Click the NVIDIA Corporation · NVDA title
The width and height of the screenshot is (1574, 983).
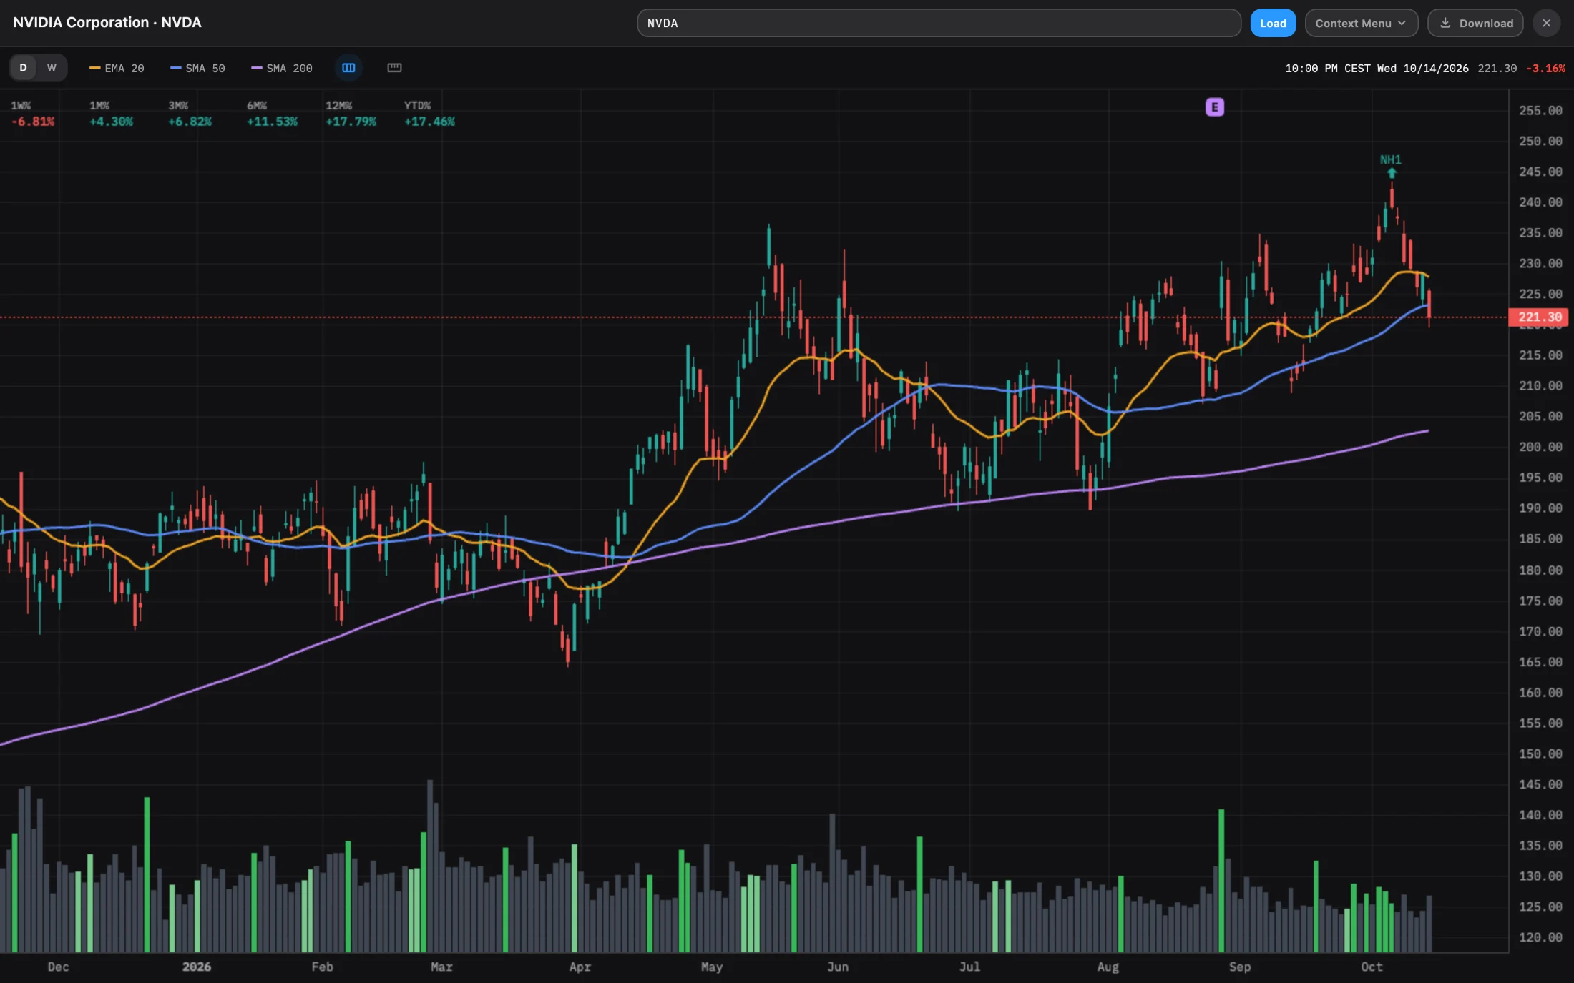(x=107, y=22)
